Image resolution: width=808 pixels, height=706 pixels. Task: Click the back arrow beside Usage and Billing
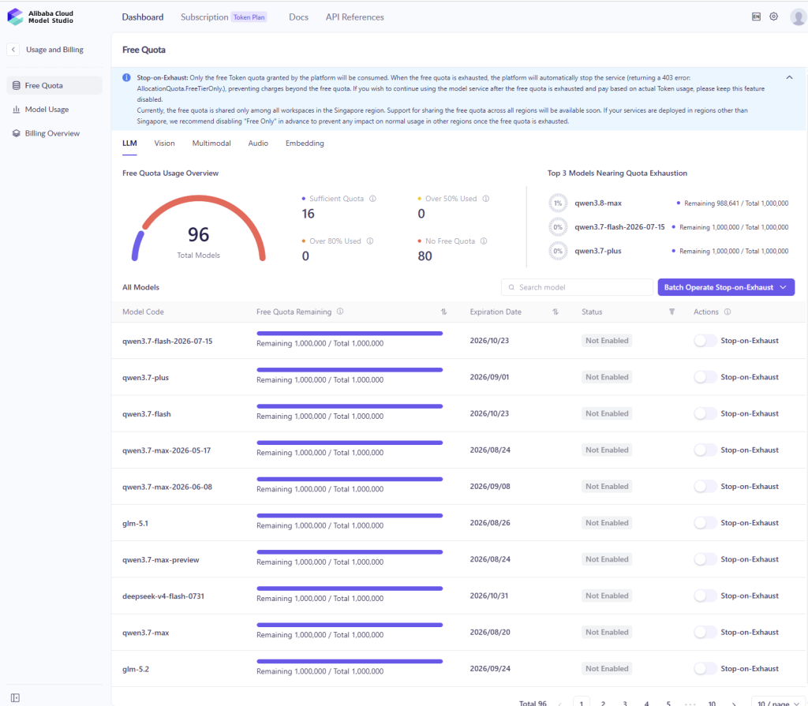pyautogui.click(x=13, y=50)
